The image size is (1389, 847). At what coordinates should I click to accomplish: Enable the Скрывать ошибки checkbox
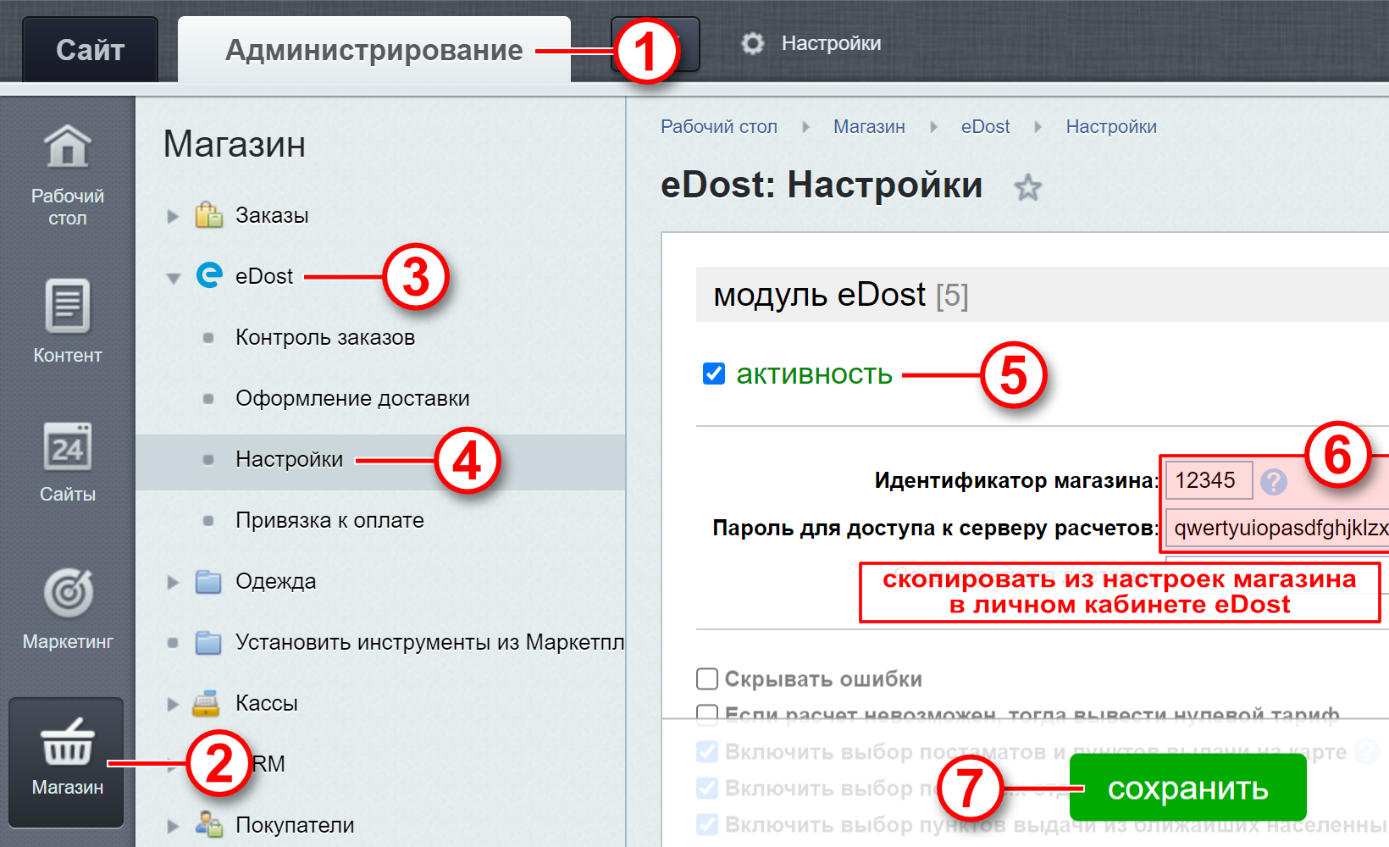(707, 678)
